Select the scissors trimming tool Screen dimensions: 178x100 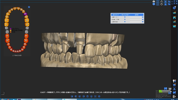pyautogui.click(x=174, y=89)
